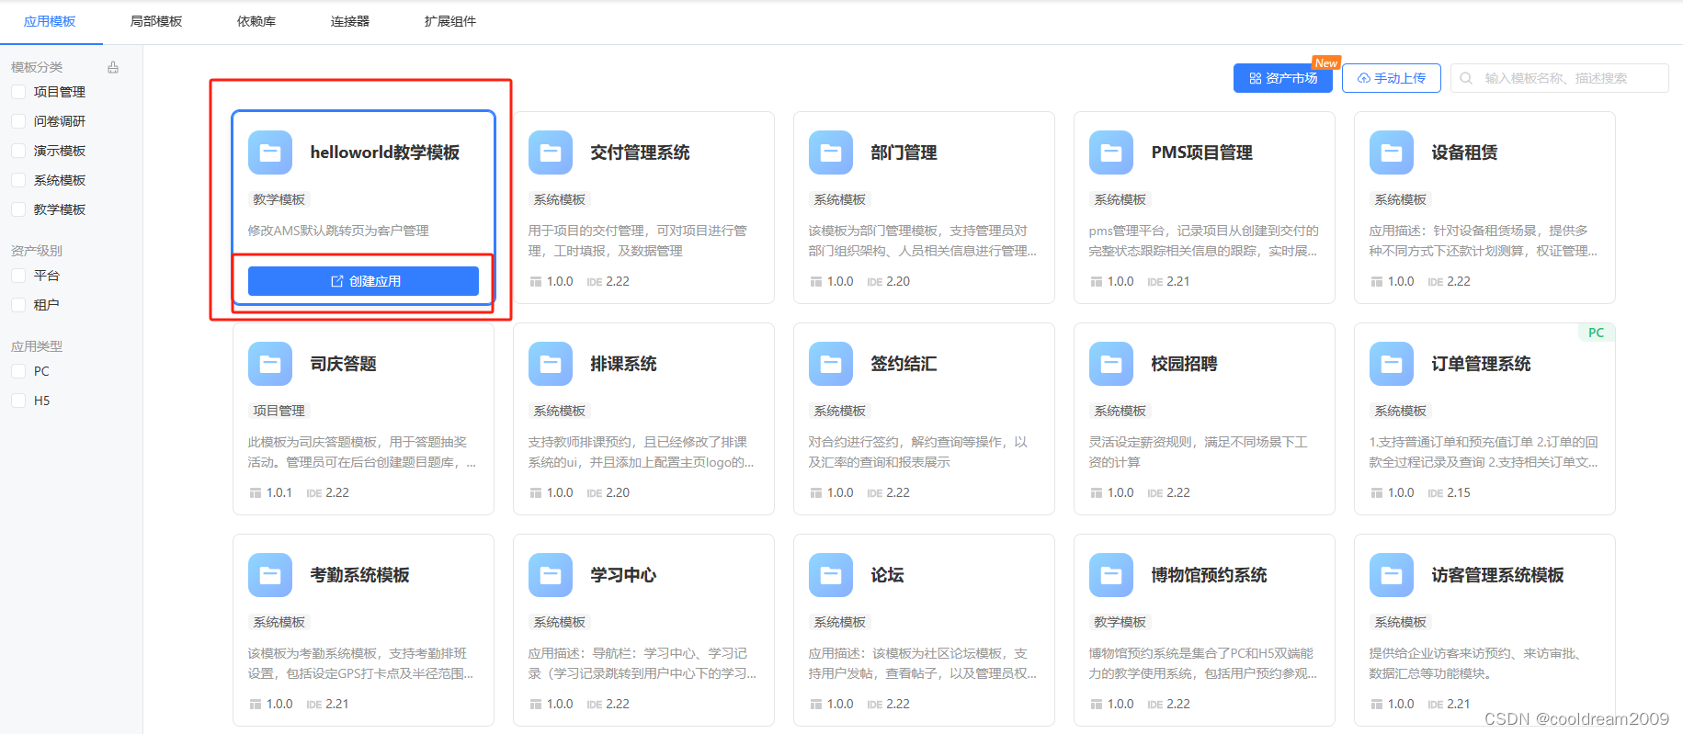Click the 学习中心 folder icon

click(551, 575)
